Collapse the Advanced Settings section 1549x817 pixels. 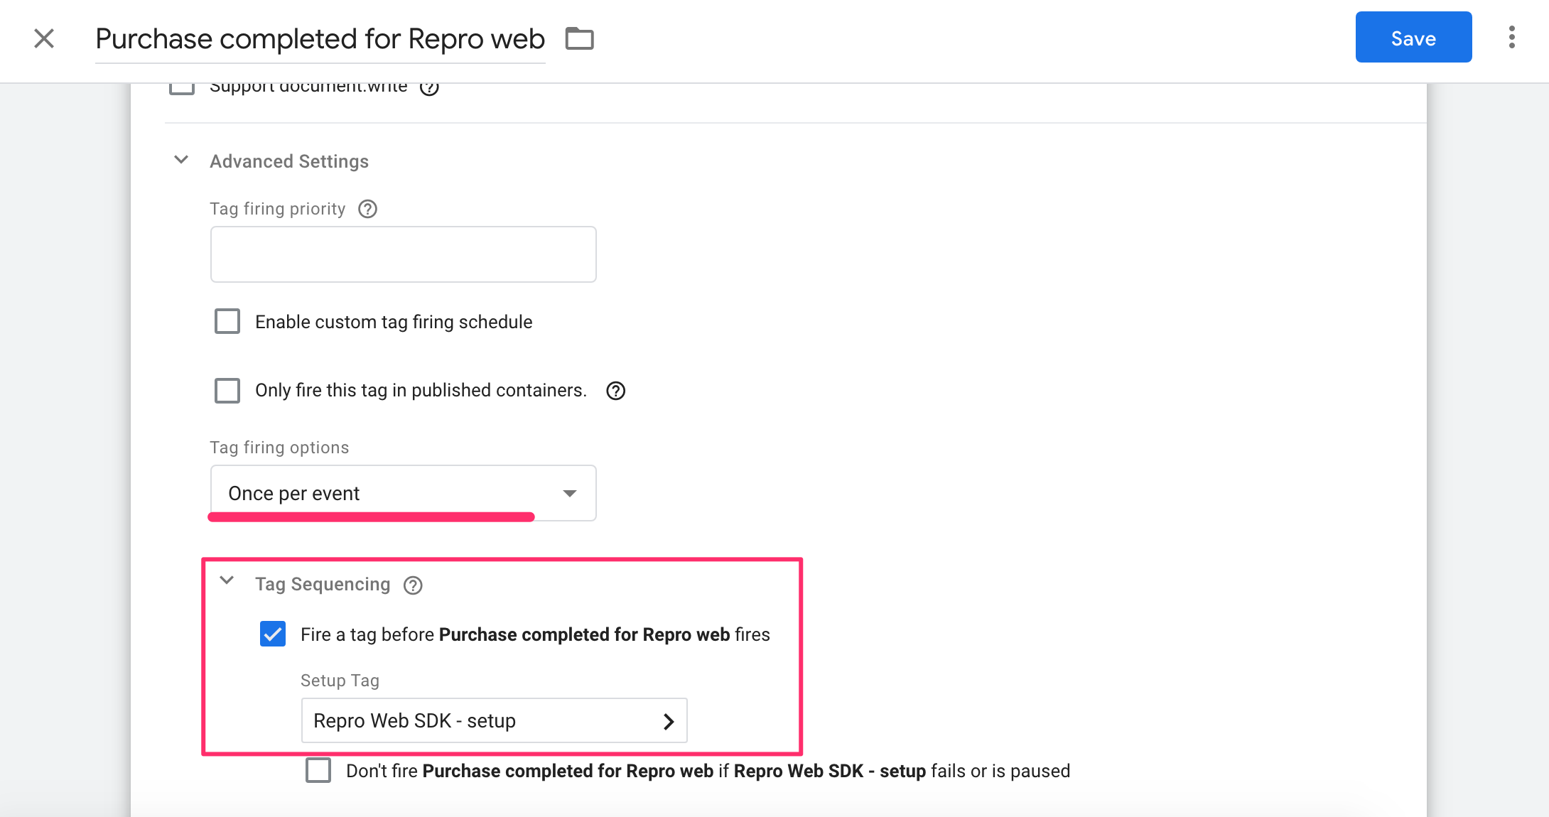click(181, 161)
